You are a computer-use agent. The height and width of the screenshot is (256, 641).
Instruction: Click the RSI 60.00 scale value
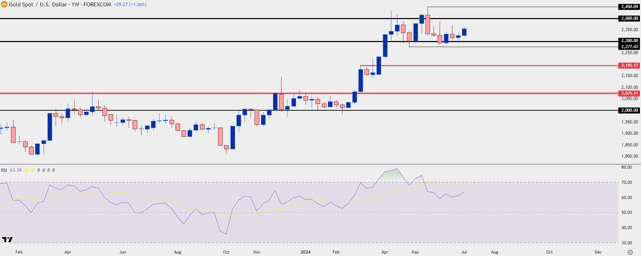click(x=627, y=198)
